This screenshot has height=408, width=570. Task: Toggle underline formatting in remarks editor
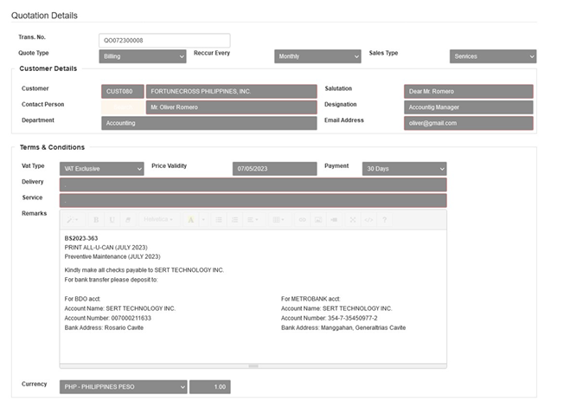[x=112, y=220]
